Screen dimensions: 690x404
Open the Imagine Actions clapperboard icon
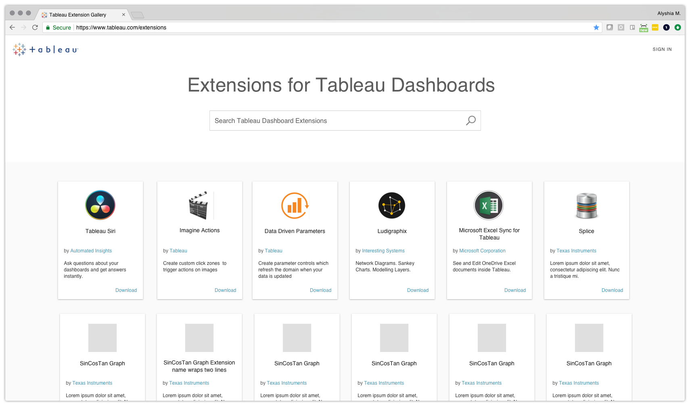(199, 205)
